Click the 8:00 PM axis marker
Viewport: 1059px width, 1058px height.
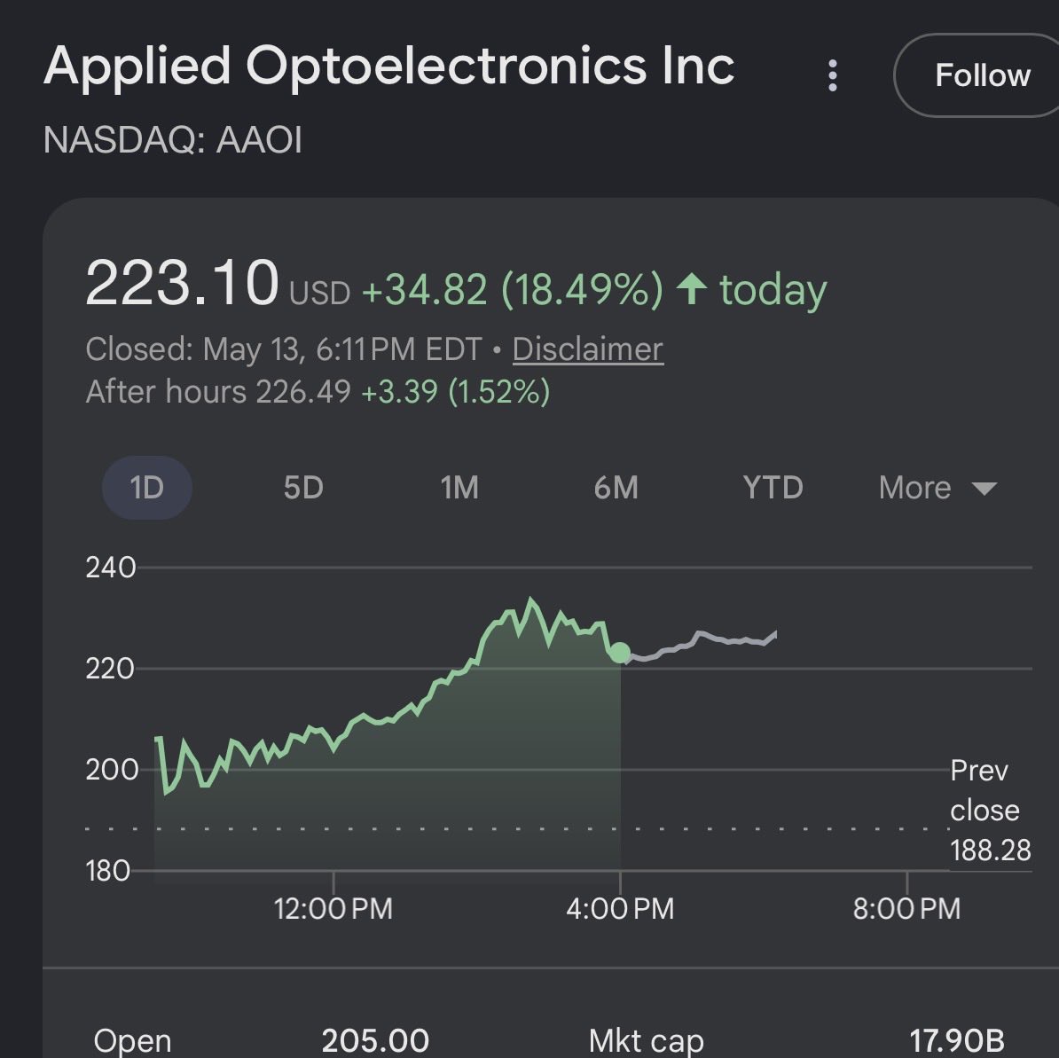[x=906, y=908]
